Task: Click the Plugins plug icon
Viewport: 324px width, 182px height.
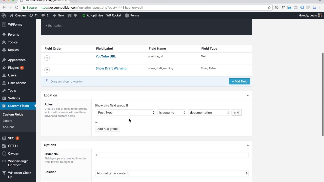Action: 4,68
